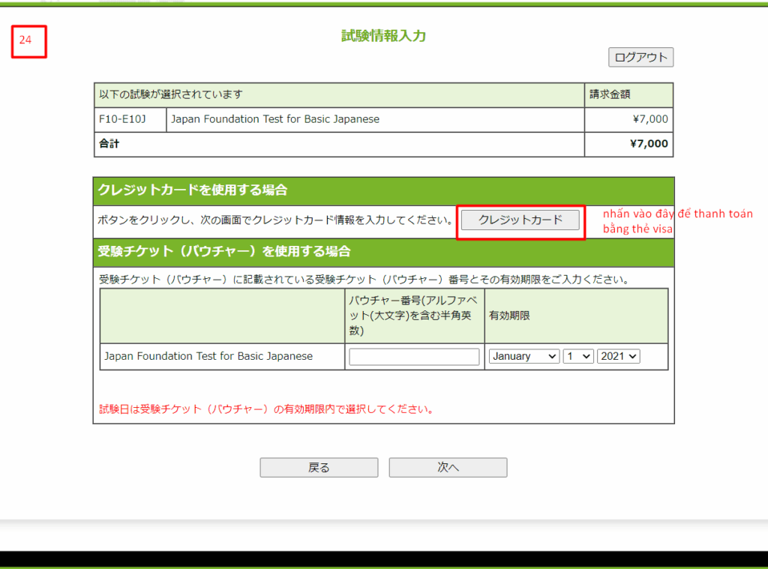Click the 試験情報入力 page heading
The height and width of the screenshot is (569, 768).
pyautogui.click(x=383, y=36)
